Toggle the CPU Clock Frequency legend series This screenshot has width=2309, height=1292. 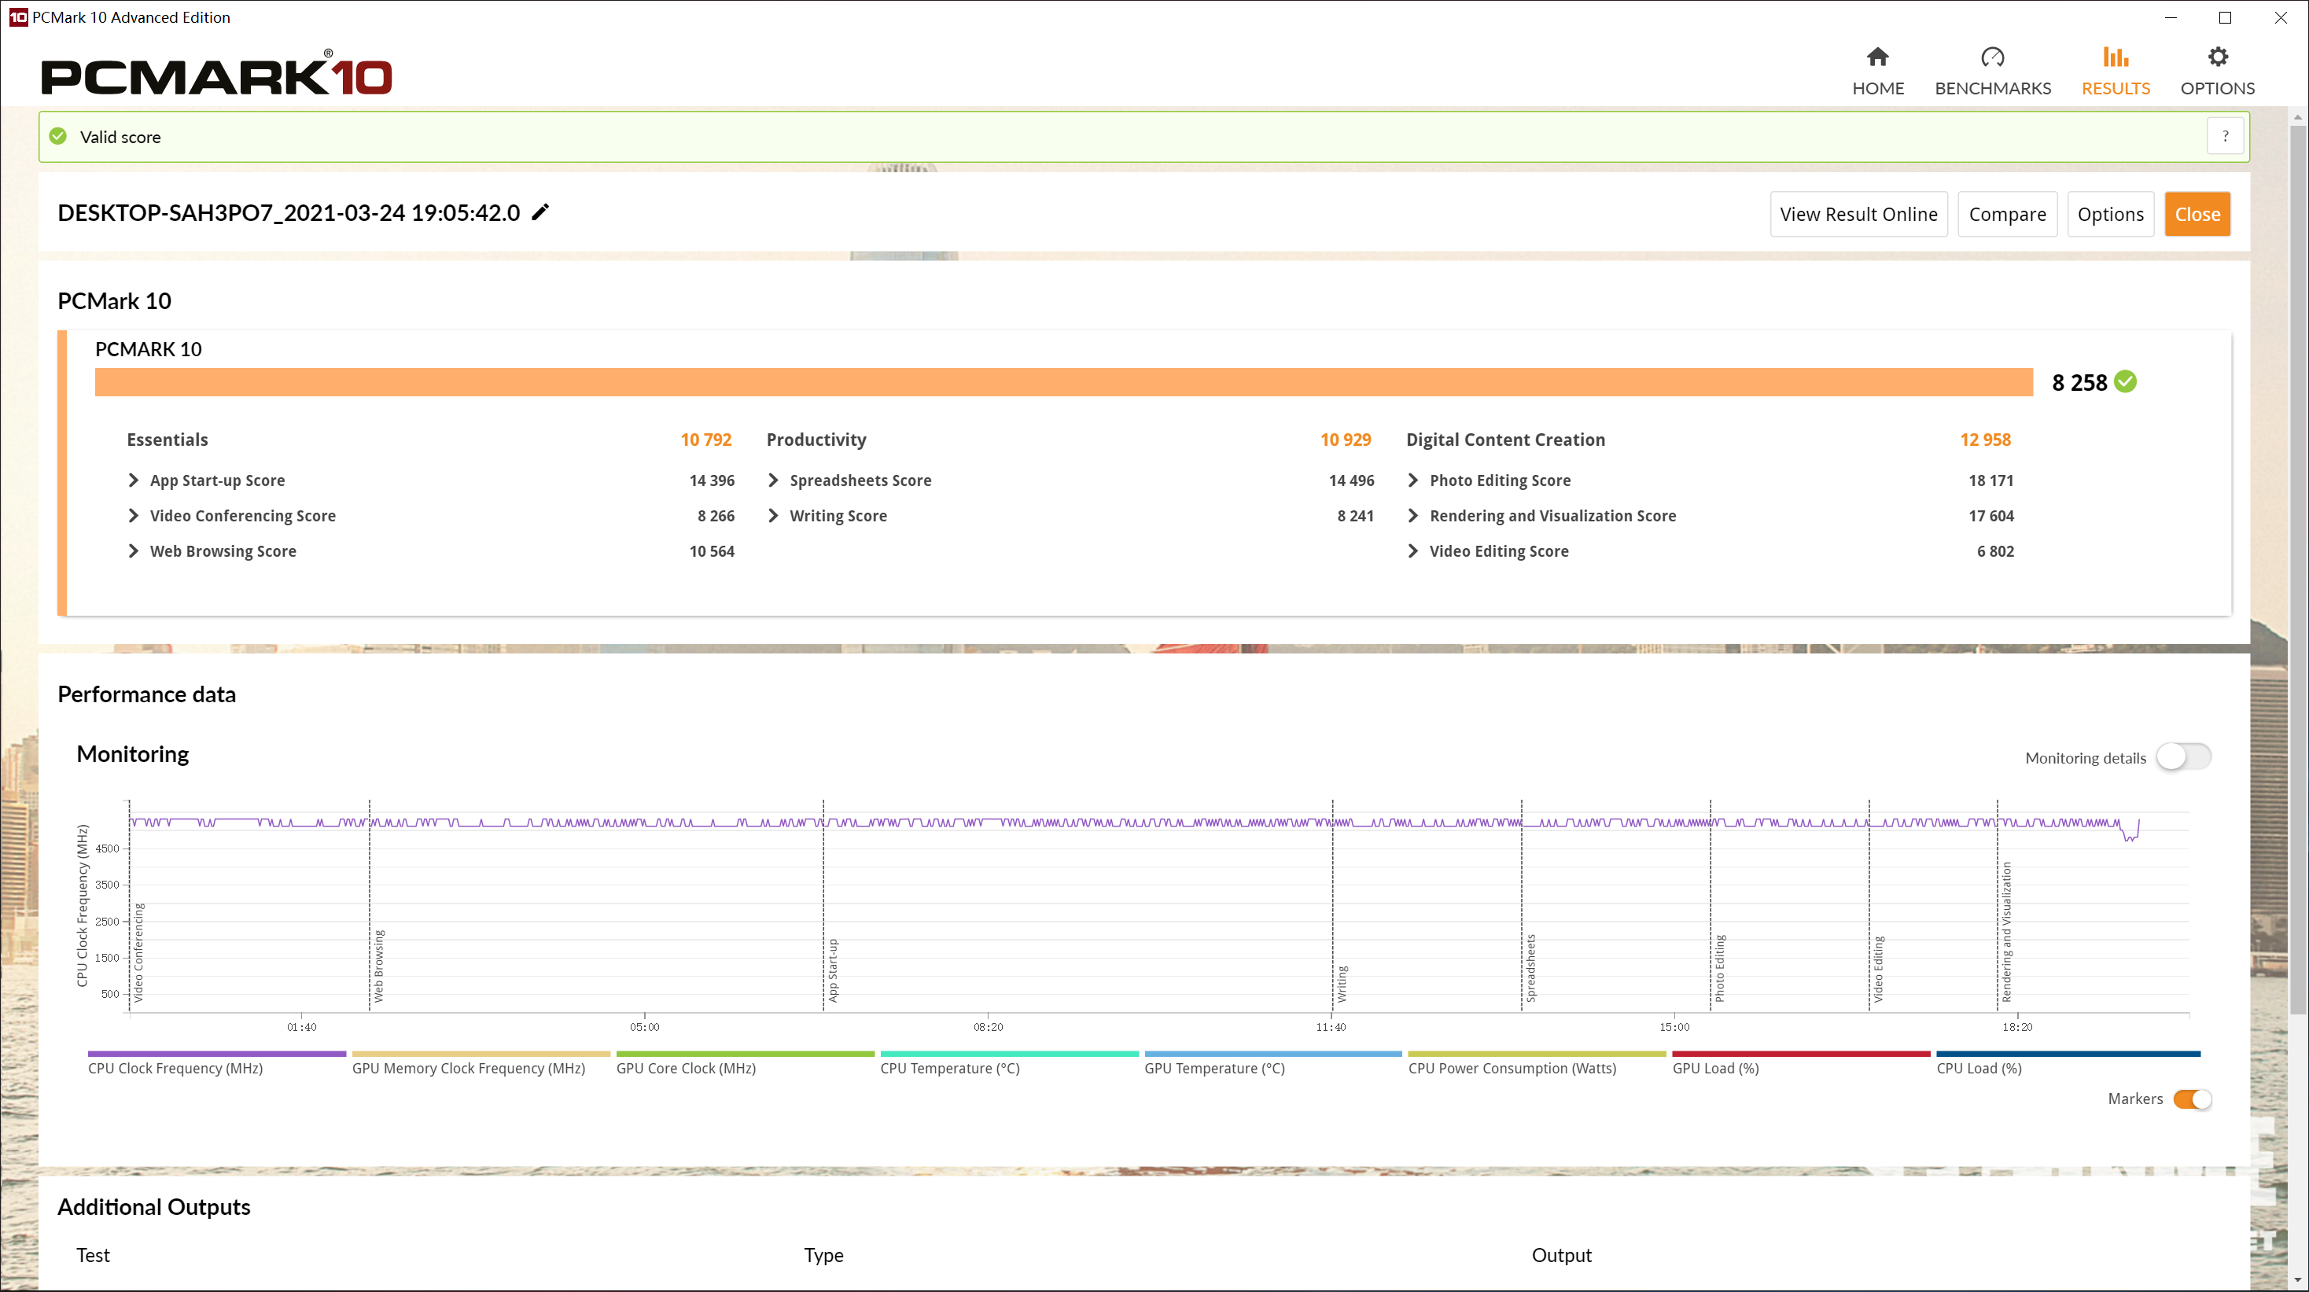point(175,1068)
